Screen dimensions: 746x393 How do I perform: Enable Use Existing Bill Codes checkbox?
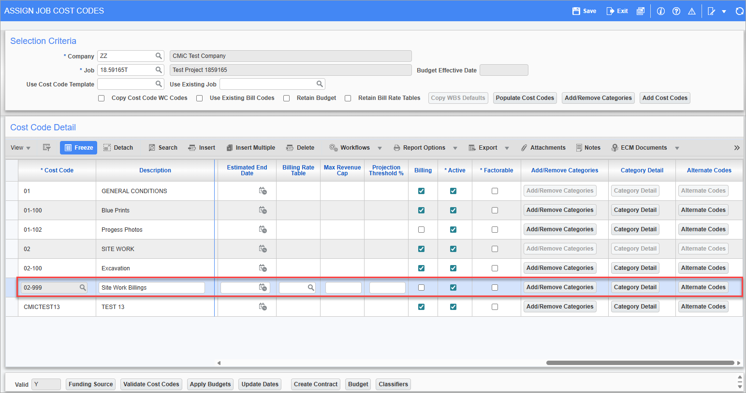[199, 98]
